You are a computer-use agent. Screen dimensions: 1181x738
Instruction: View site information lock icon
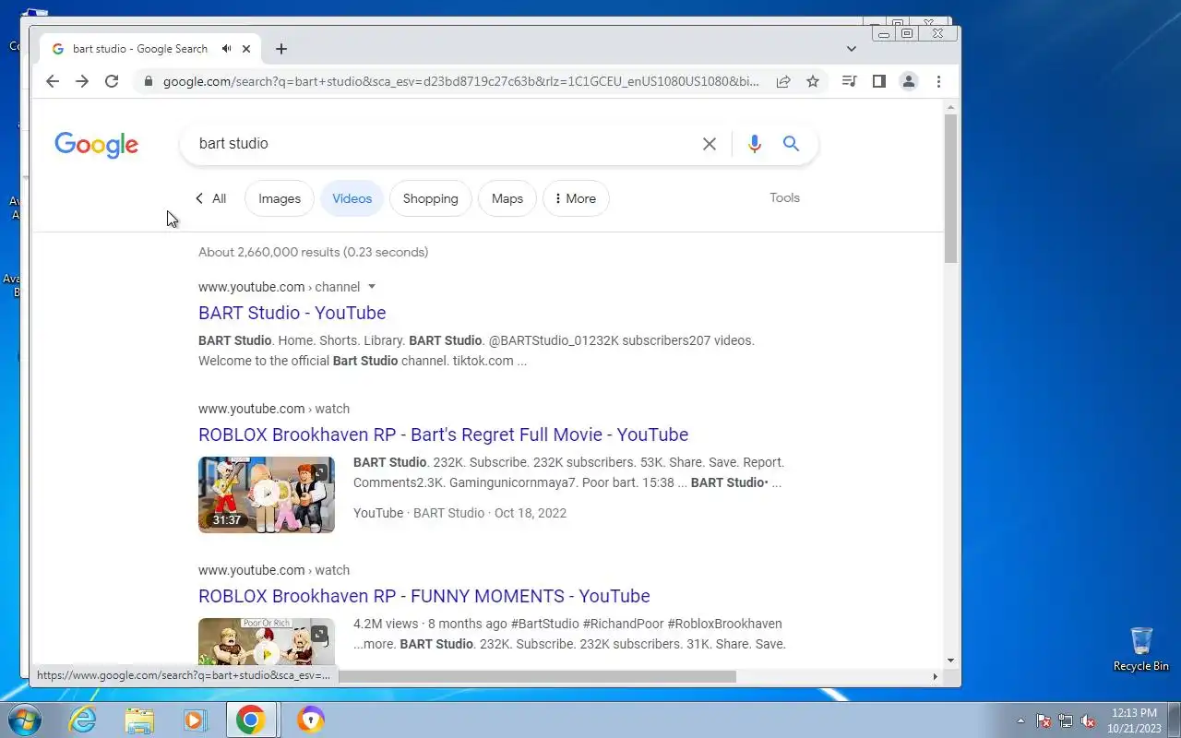pyautogui.click(x=147, y=81)
